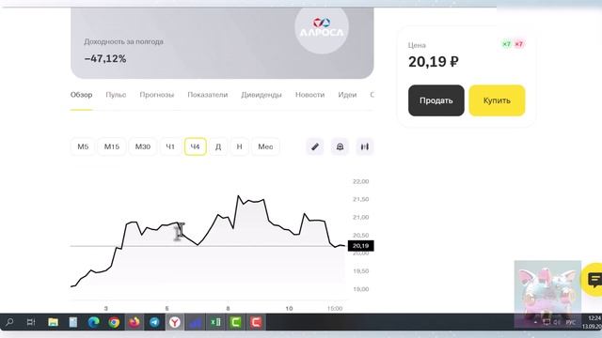Screen dimensions: 602x338
Task: Open Windows taskbar search
Action: 9,322
